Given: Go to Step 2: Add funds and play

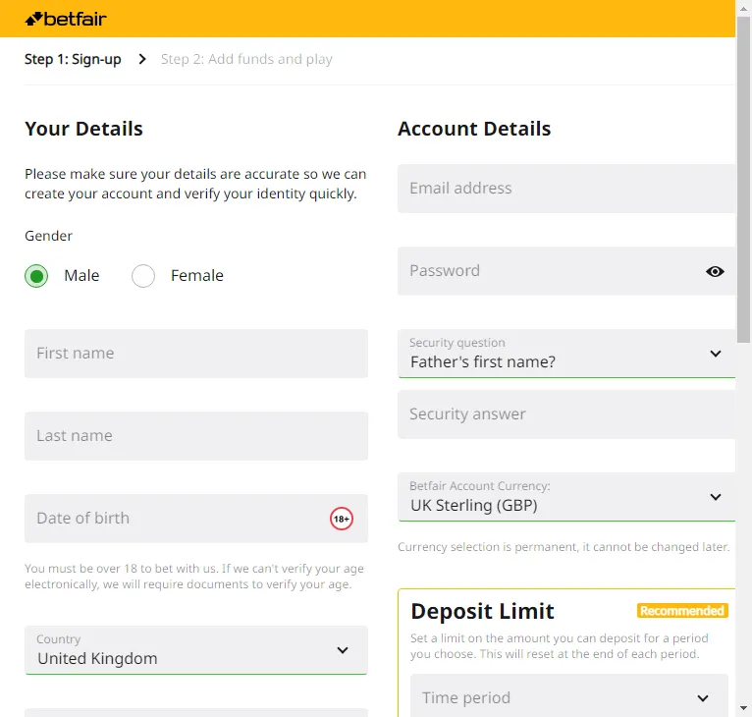Looking at the screenshot, I should pyautogui.click(x=246, y=59).
